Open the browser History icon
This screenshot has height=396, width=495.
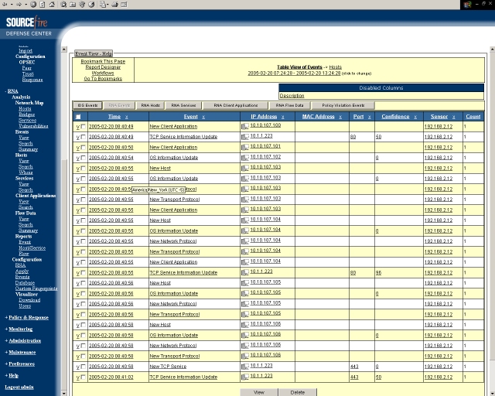coord(91,5)
